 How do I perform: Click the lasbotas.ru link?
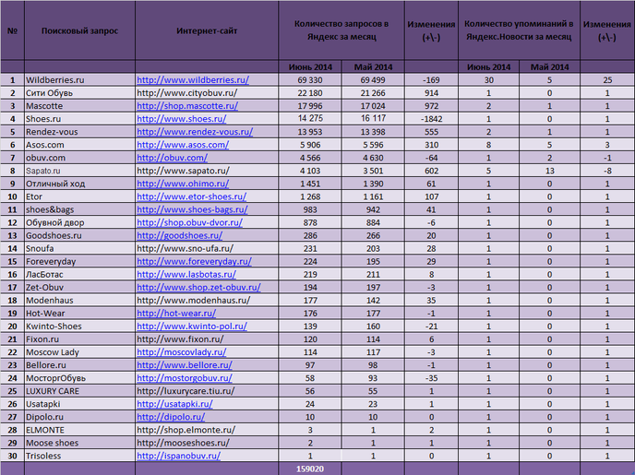186,274
